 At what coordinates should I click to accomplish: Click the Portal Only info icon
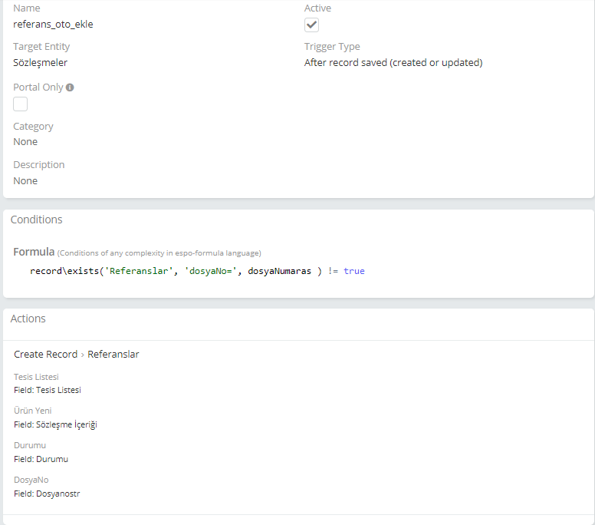(x=70, y=87)
